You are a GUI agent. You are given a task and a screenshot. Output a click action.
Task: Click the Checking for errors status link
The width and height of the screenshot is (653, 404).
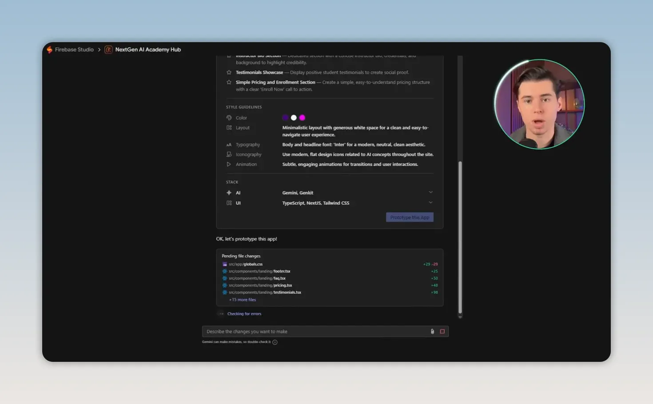(x=244, y=314)
